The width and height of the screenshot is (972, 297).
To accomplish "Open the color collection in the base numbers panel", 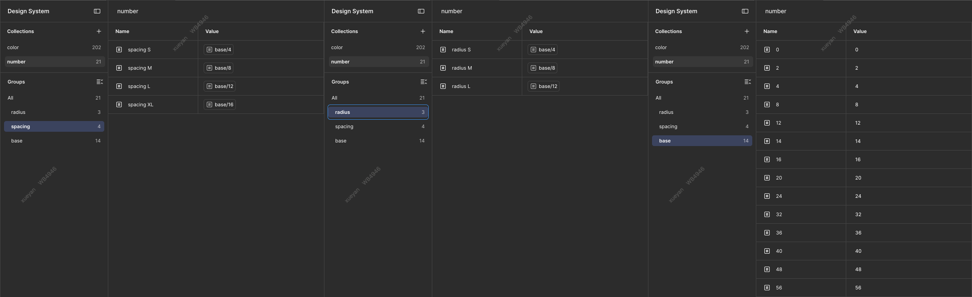I will coord(702,47).
